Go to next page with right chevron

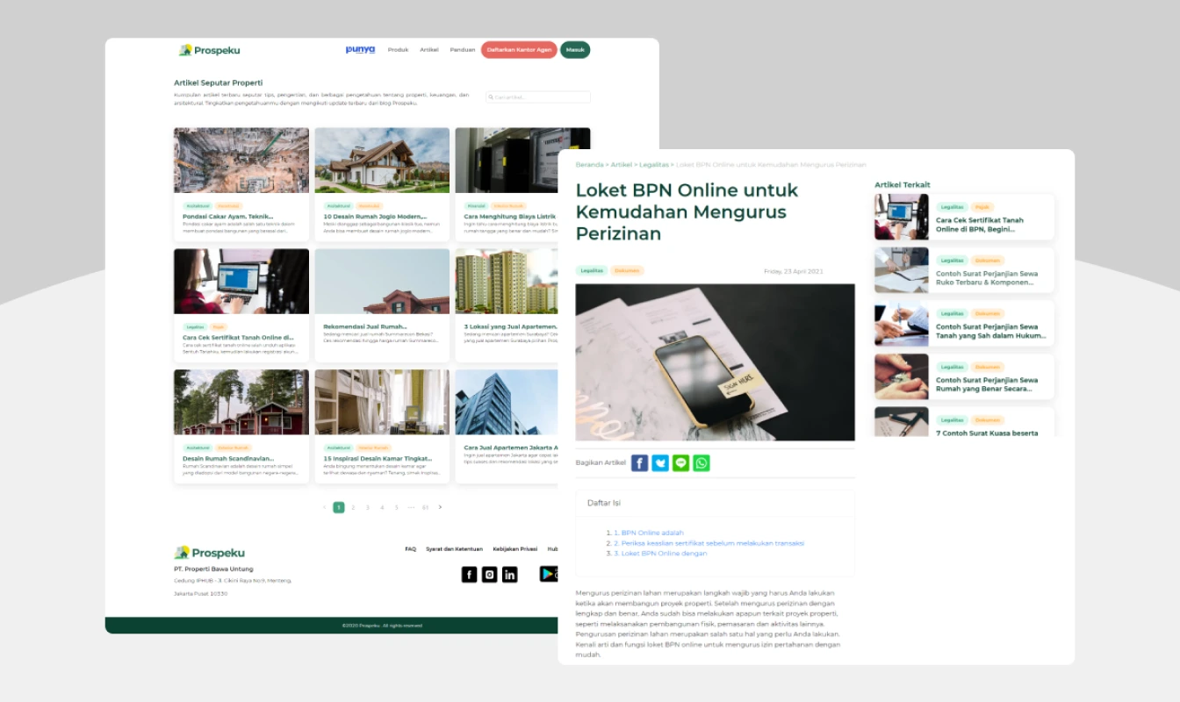tap(440, 507)
